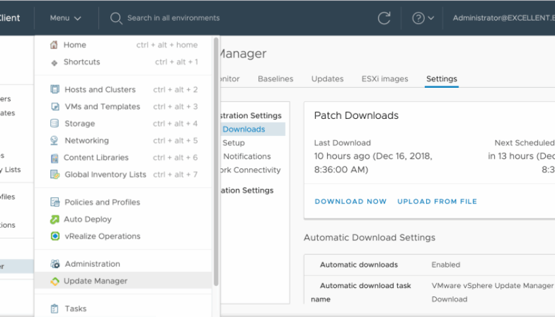The height and width of the screenshot is (317, 555).
Task: Click the Update Manager icon
Action: point(54,281)
